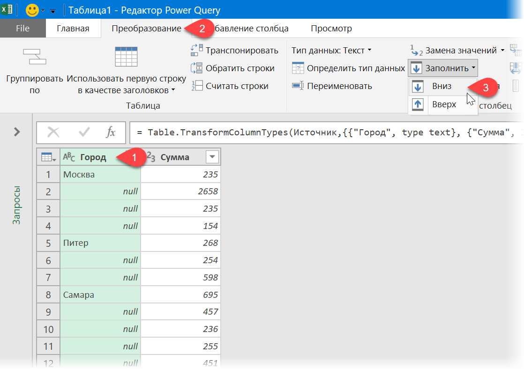Image resolution: width=524 pixels, height=369 pixels.
Task: Click the Определить тип данных icon
Action: coord(298,68)
